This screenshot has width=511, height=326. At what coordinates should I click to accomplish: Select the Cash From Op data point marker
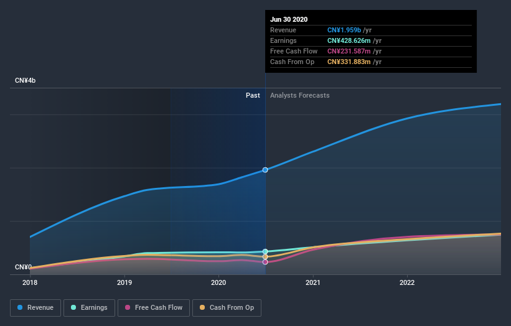265,256
